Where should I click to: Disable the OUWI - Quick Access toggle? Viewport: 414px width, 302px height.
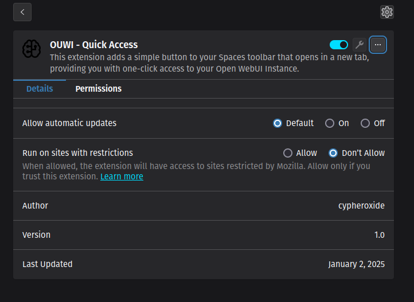339,45
